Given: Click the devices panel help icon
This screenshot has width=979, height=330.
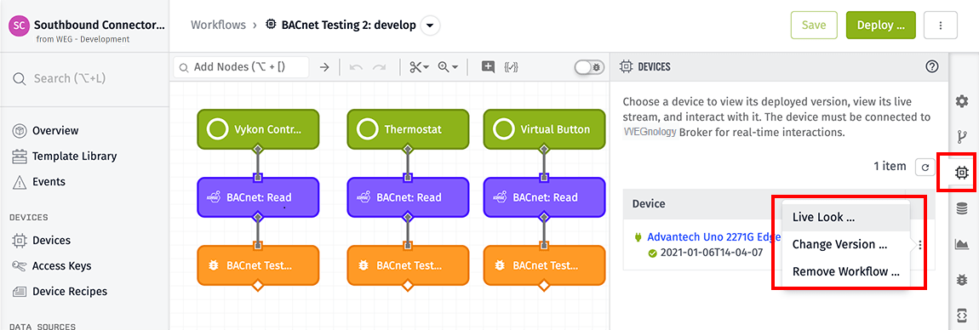Looking at the screenshot, I should click(932, 66).
